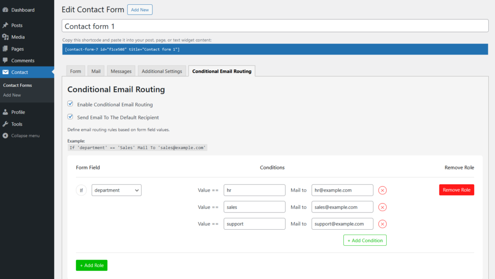Uncheck Send Email To The Default Recipient
Screen dimensions: 495x279
[70, 117]
